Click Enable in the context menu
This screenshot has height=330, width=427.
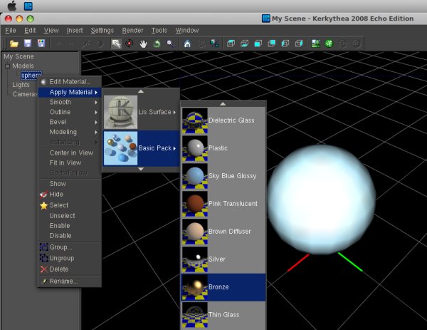coord(60,225)
